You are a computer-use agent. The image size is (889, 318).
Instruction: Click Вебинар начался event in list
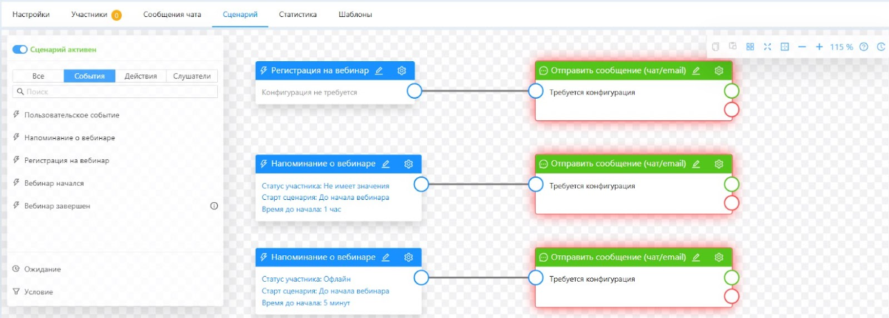tap(54, 183)
